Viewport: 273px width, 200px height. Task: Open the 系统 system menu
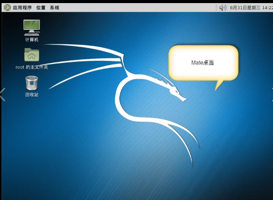[x=54, y=8]
